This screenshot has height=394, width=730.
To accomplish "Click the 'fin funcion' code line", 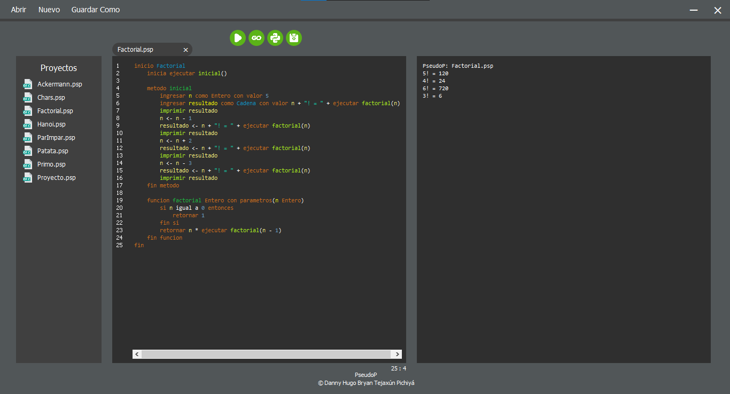I will [x=165, y=238].
